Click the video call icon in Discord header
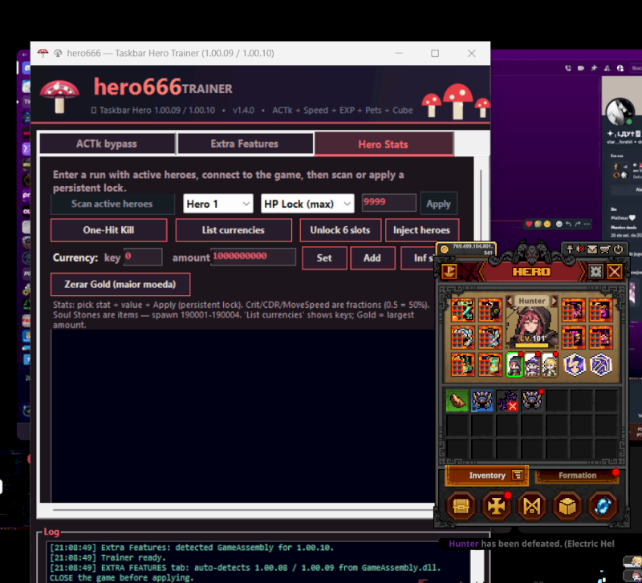 [x=580, y=68]
